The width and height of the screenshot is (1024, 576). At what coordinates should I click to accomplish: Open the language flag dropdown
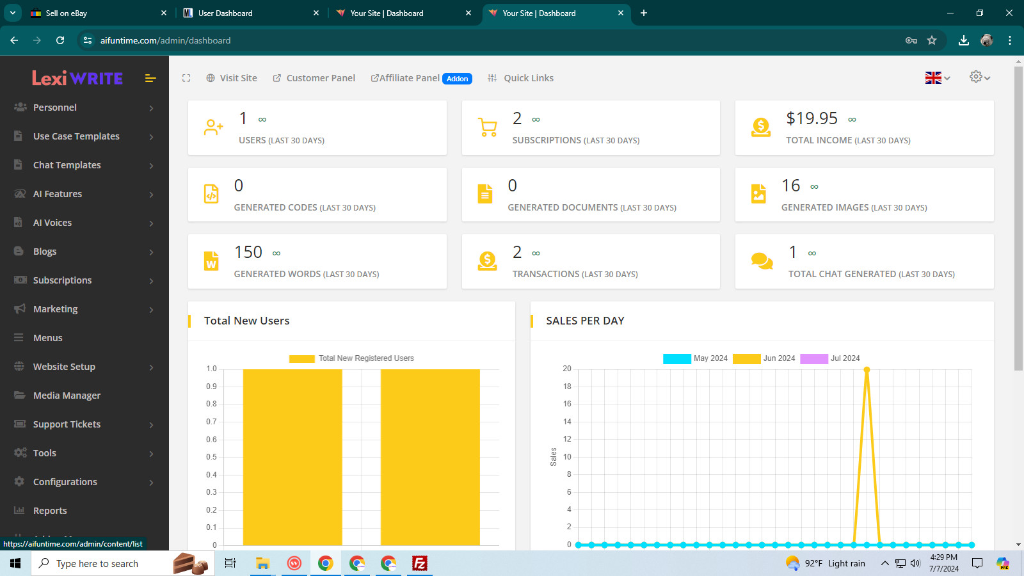tap(938, 77)
